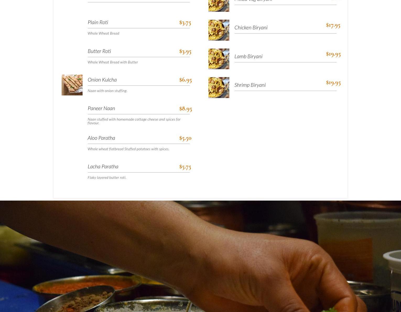This screenshot has height=312, width=401.
Task: Click the Paneer Naan item name
Action: (x=101, y=108)
